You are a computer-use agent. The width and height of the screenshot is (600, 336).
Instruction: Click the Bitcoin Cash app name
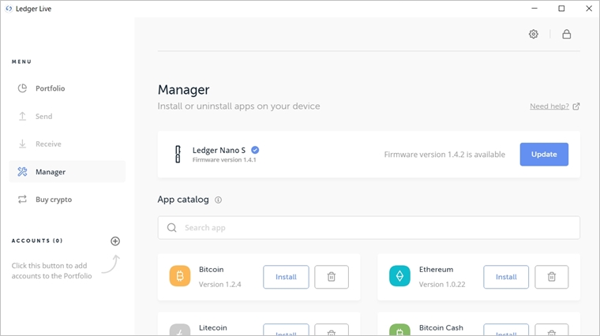click(441, 327)
